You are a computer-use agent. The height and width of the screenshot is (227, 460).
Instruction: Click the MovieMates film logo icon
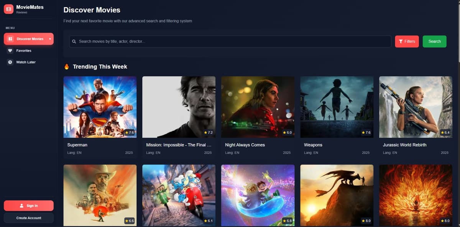(9, 9)
